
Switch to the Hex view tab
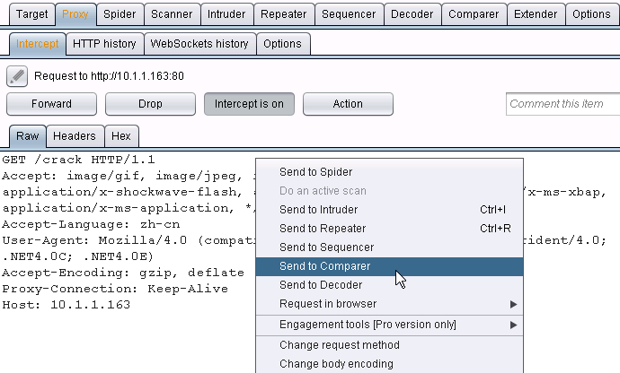[x=121, y=136]
